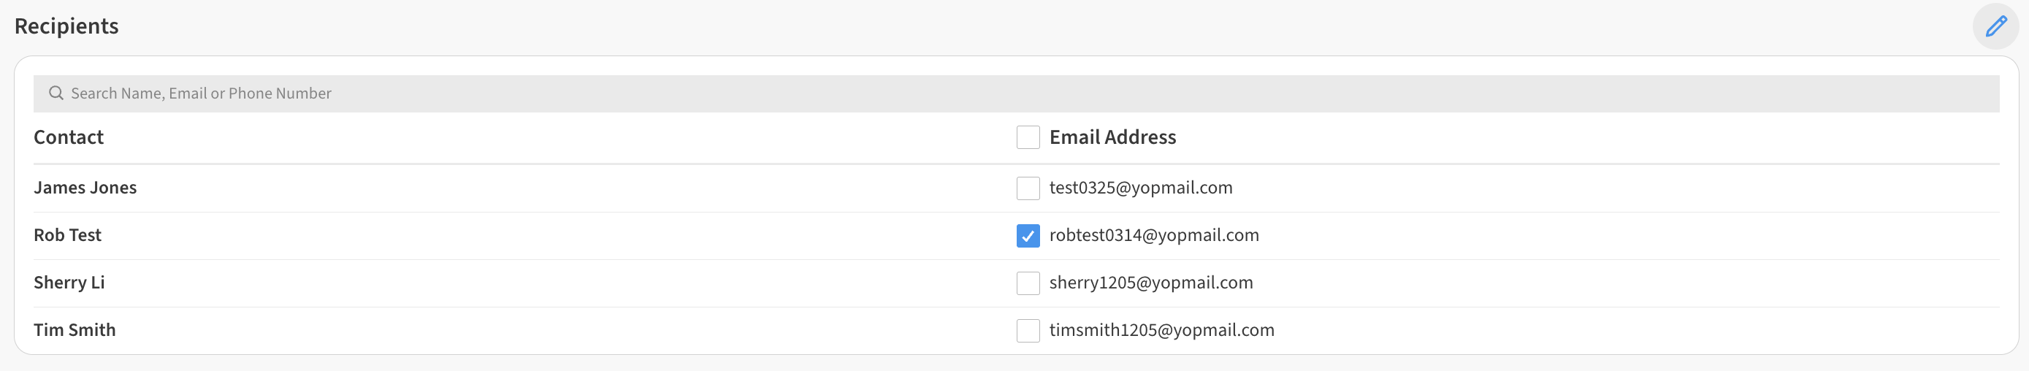Click the timsmith1205@yopmail.com email text
Viewport: 2029px width, 371px height.
point(1161,329)
